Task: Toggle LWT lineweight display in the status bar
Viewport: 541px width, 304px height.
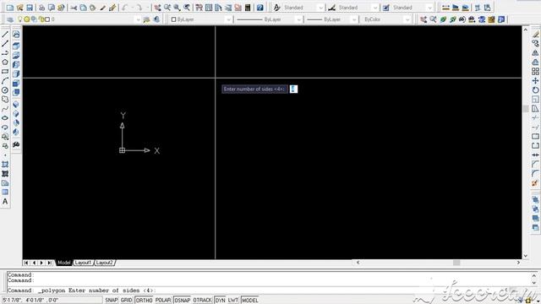Action: 233,301
